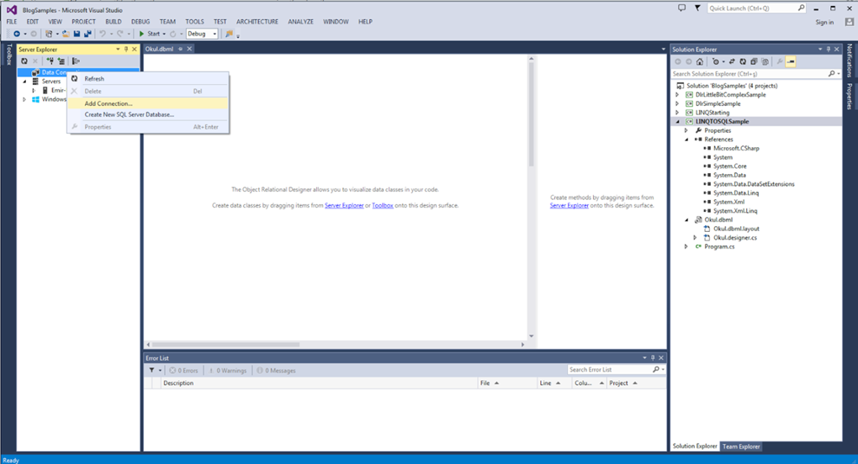Click Server Explorer link in the center message
858x464 pixels.
click(344, 205)
